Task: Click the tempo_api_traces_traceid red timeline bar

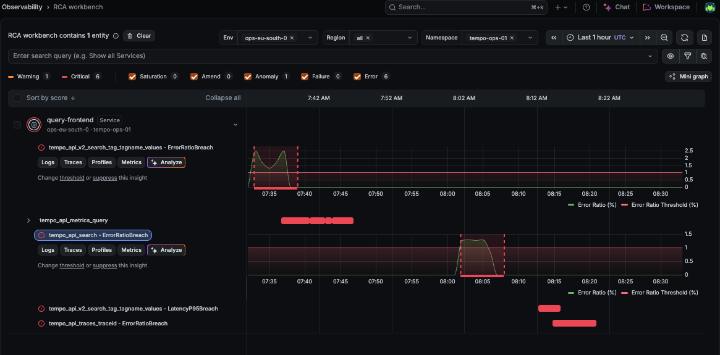Action: [x=574, y=324]
